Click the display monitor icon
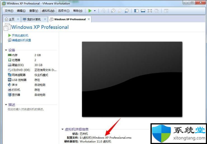 coord(10,95)
